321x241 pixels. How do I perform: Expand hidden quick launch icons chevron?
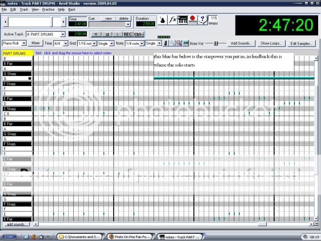48,237
